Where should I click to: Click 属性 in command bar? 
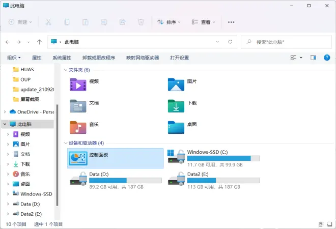(x=37, y=58)
